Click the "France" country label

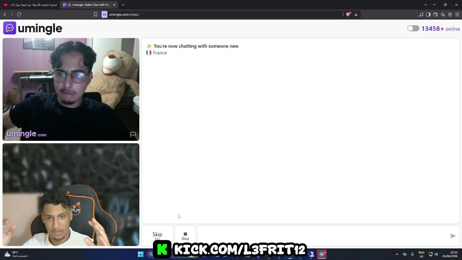(160, 53)
